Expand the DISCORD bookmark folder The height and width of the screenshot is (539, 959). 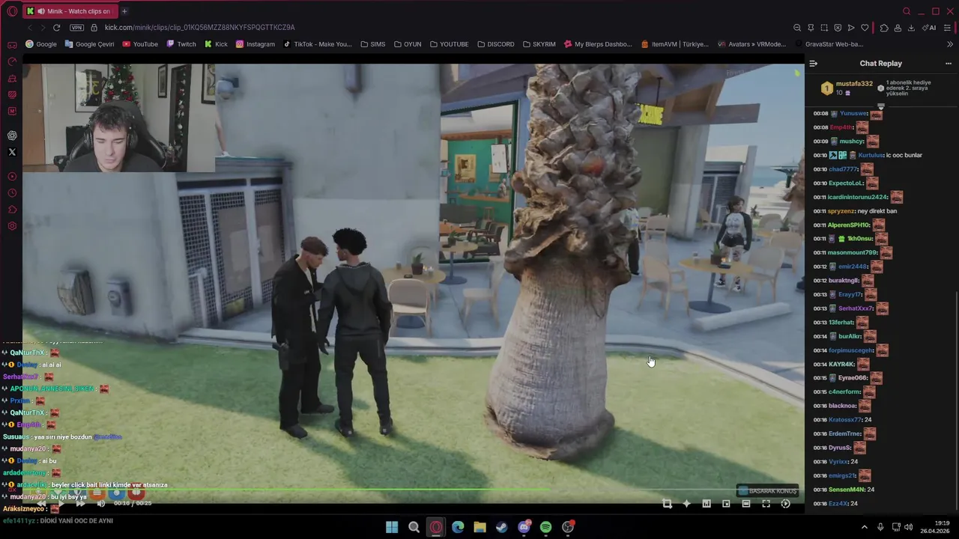tap(495, 44)
